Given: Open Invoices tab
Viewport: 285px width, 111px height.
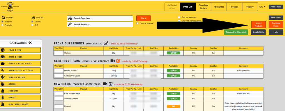Looking at the screenshot, I should click(x=234, y=7).
